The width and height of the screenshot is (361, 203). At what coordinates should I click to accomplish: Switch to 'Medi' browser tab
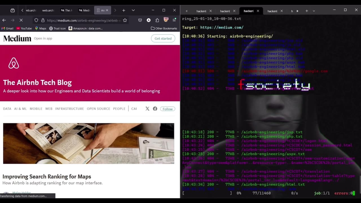pos(84,10)
